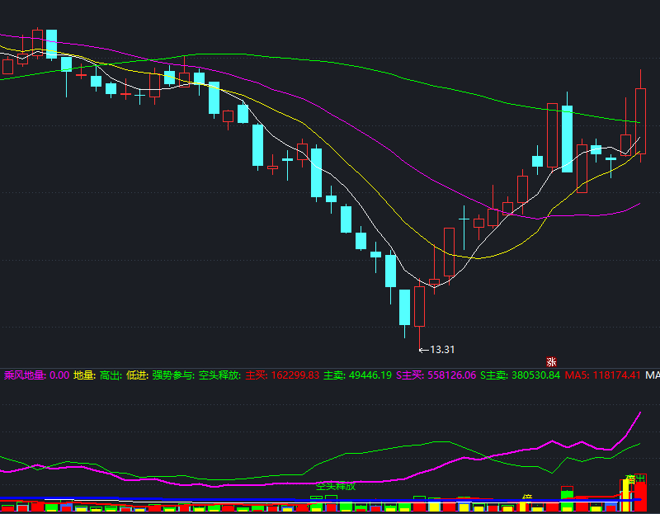Click the 空头释放: label in indicator header
The width and height of the screenshot is (660, 514).
click(x=219, y=375)
